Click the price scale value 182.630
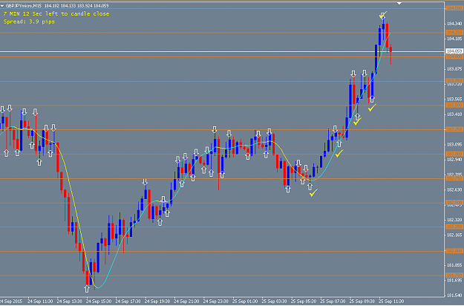The height and width of the screenshot is (306, 464). click(x=454, y=189)
